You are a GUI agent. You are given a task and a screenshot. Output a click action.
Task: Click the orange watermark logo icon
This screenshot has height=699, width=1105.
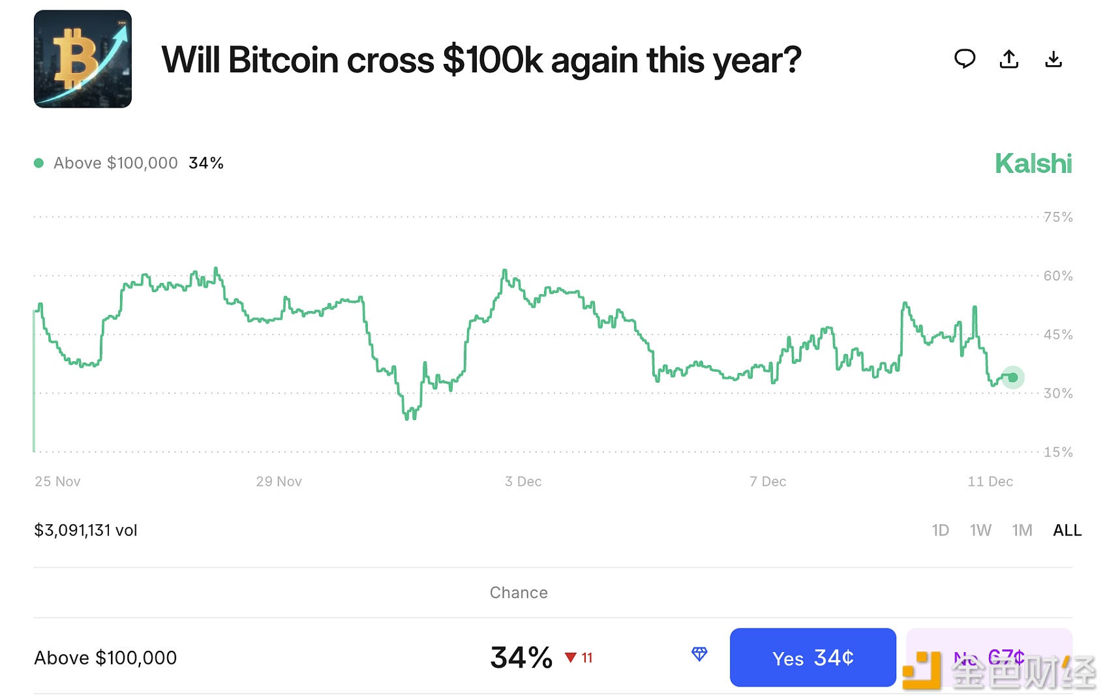922,670
